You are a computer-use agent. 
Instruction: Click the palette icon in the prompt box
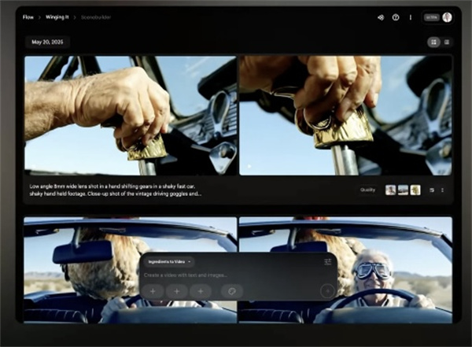[231, 291]
